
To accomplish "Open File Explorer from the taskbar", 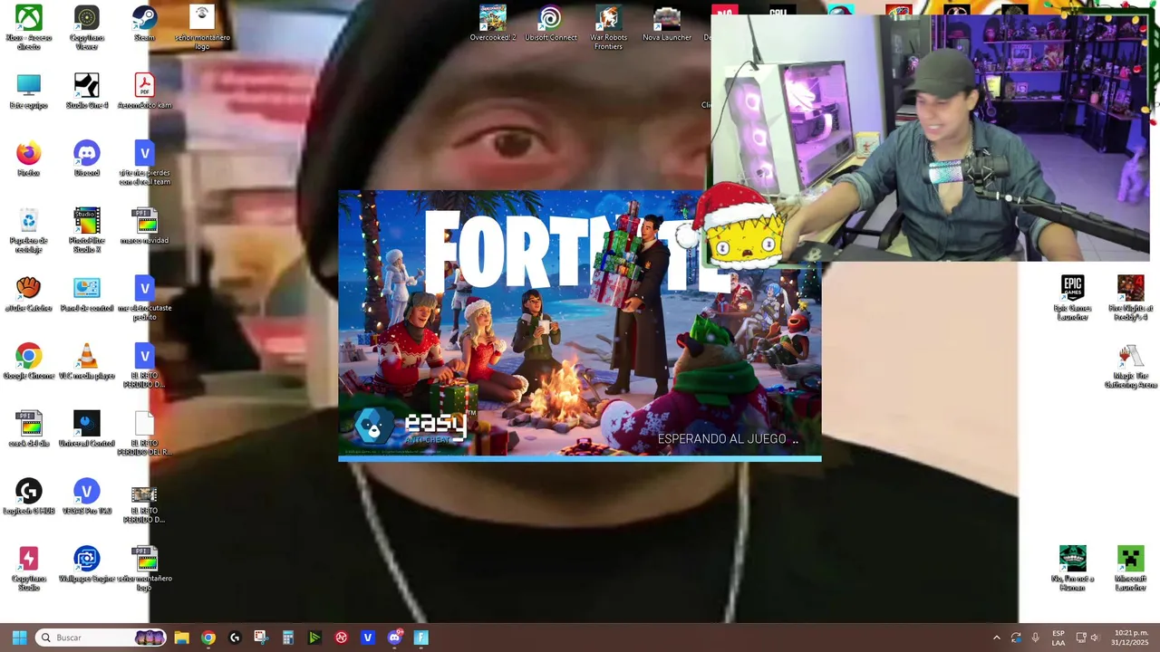I will 181,638.
